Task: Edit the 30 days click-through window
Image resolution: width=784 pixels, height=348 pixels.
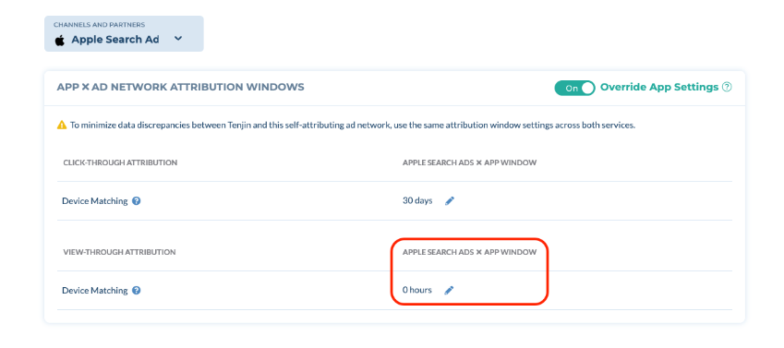Action: pyautogui.click(x=450, y=201)
